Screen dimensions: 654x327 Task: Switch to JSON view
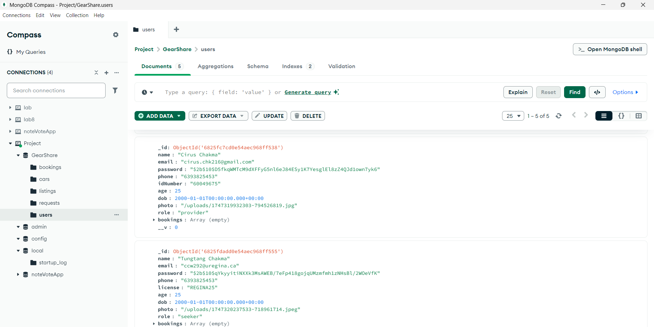[x=621, y=116]
